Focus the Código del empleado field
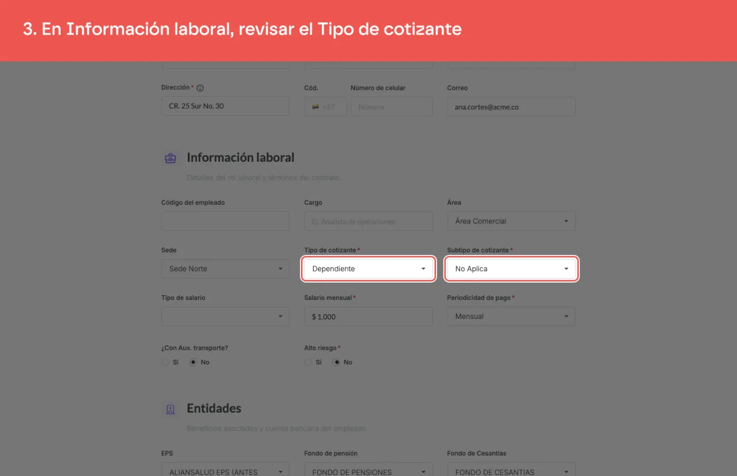 [x=225, y=221]
